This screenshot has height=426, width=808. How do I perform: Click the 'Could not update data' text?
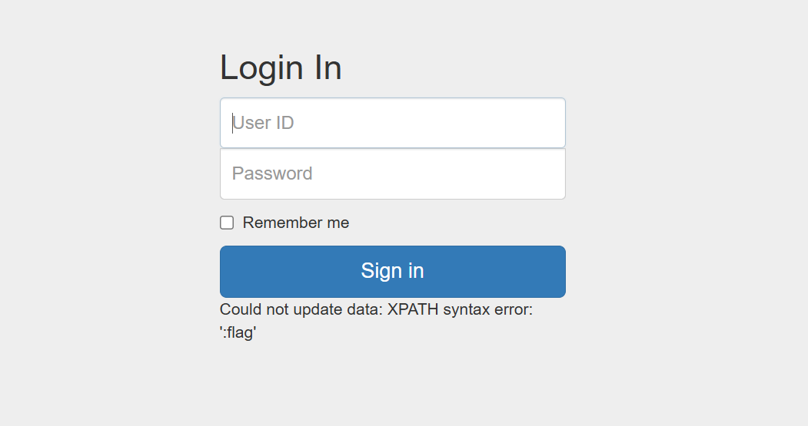pos(301,309)
